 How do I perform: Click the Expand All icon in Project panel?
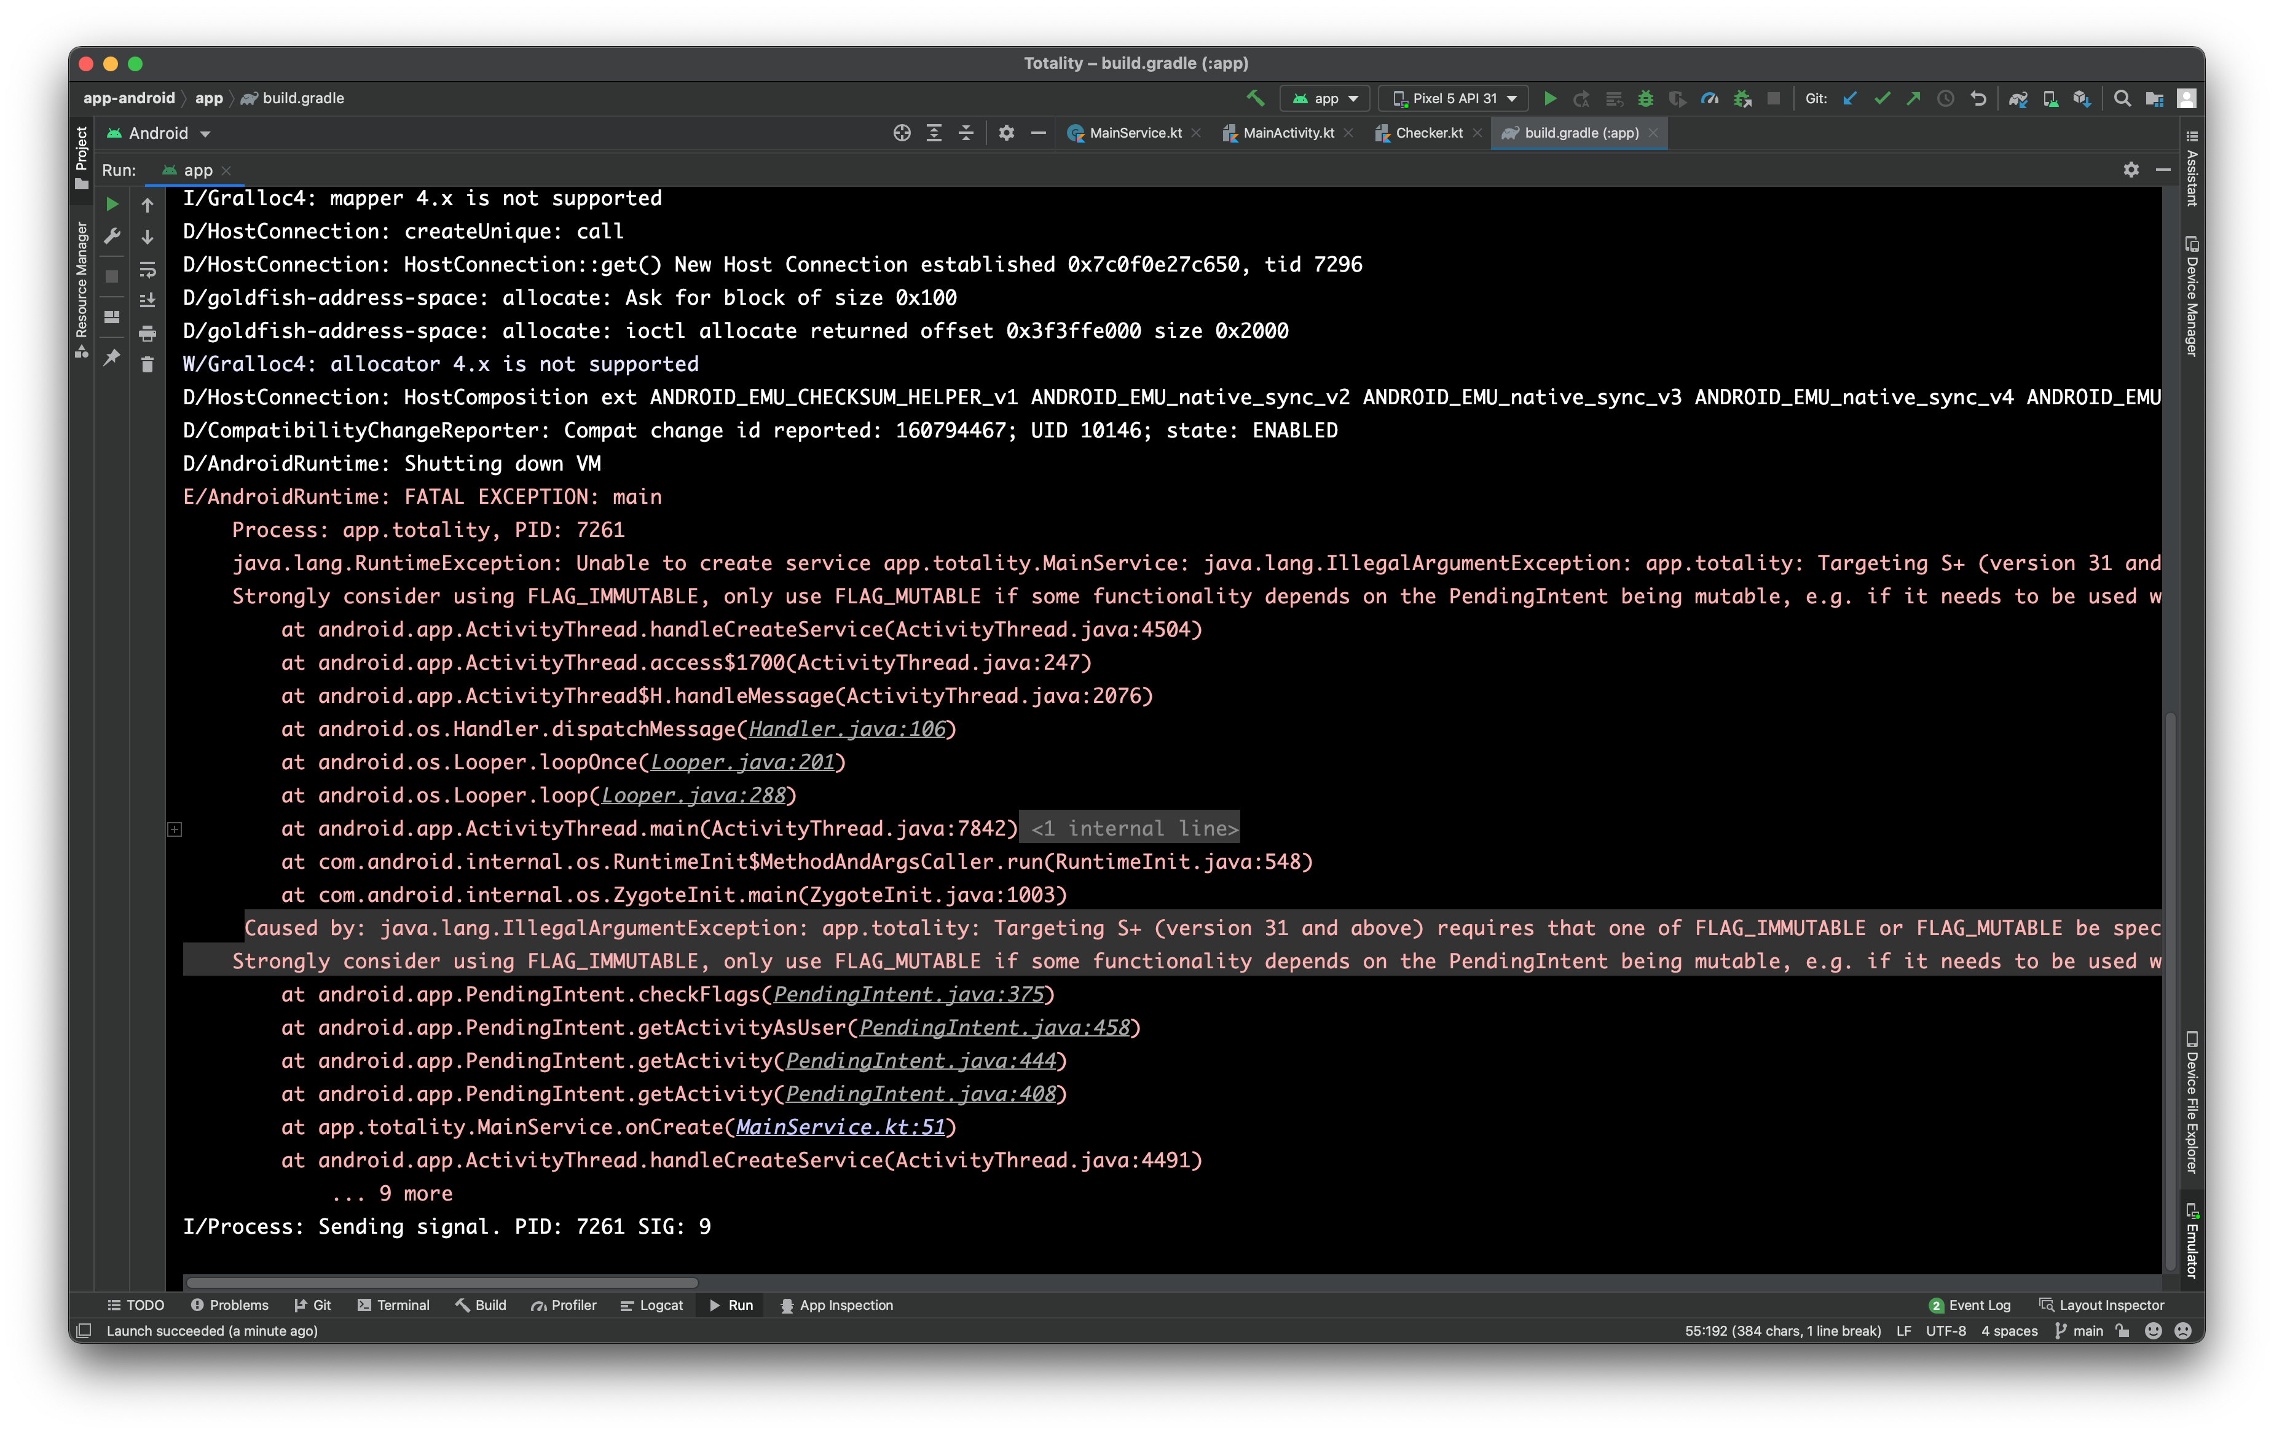tap(934, 133)
